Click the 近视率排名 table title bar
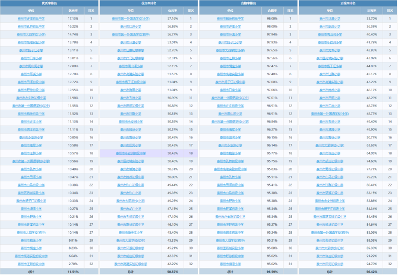This screenshot has width=398, height=275. [348, 3]
